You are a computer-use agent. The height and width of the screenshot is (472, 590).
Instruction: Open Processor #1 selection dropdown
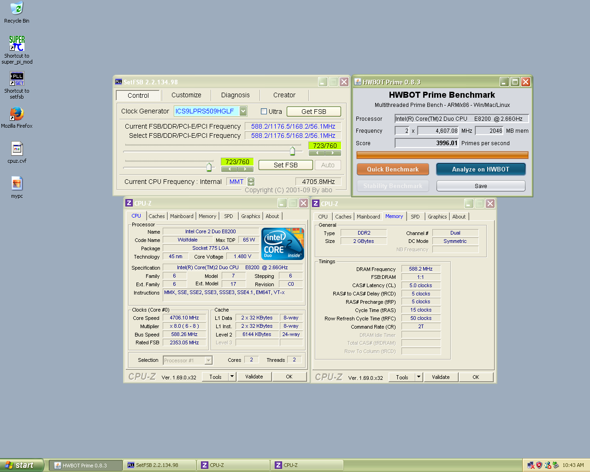[208, 360]
